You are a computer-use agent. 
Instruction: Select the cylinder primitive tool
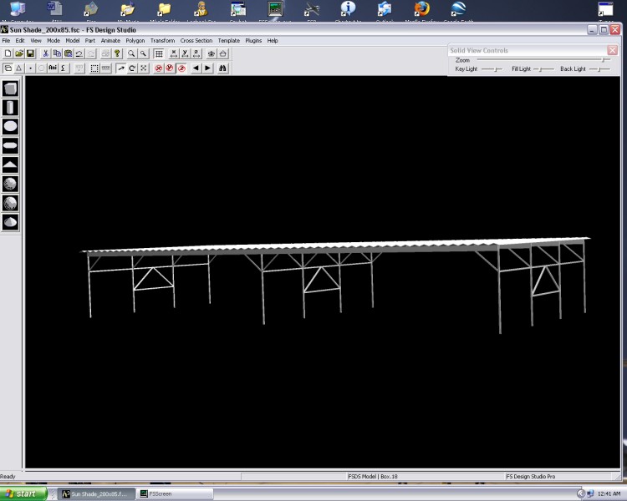[11, 108]
